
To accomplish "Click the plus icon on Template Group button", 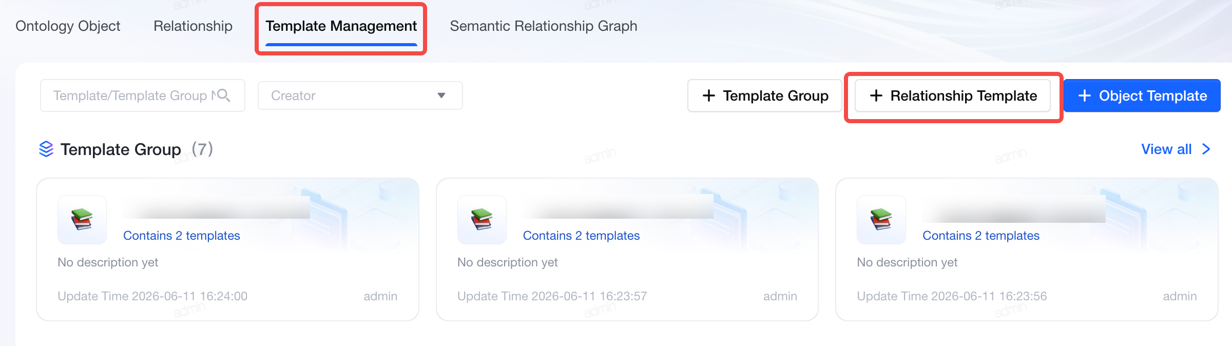I will click(709, 95).
